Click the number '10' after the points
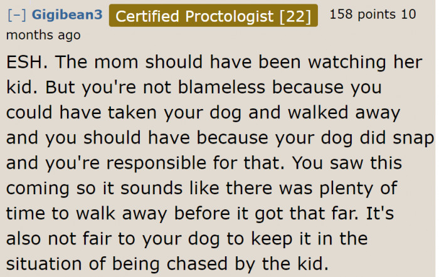The height and width of the screenshot is (277, 439). point(408,14)
